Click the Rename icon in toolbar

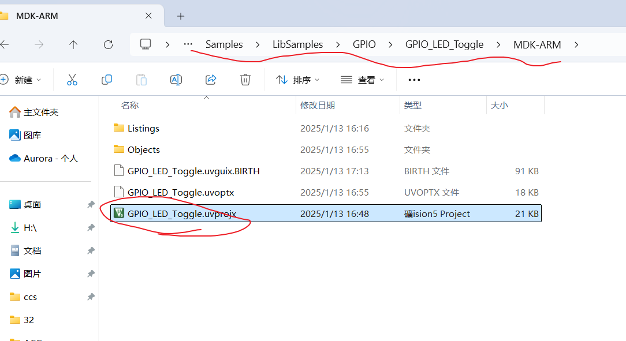coord(176,80)
